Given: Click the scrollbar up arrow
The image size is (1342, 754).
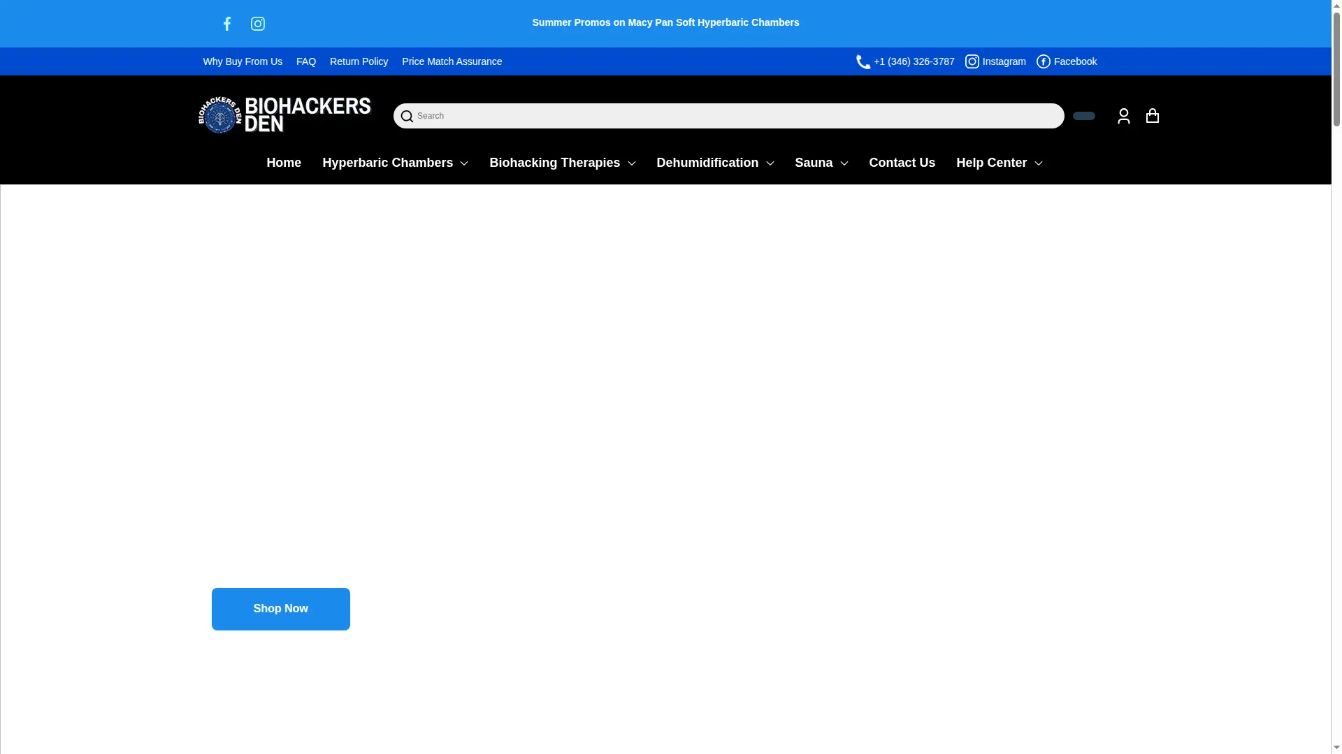Looking at the screenshot, I should pos(1336,6).
